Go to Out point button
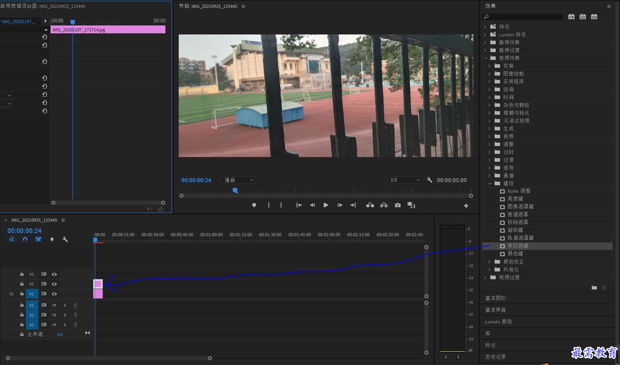This screenshot has width=620, height=365. tap(353, 205)
